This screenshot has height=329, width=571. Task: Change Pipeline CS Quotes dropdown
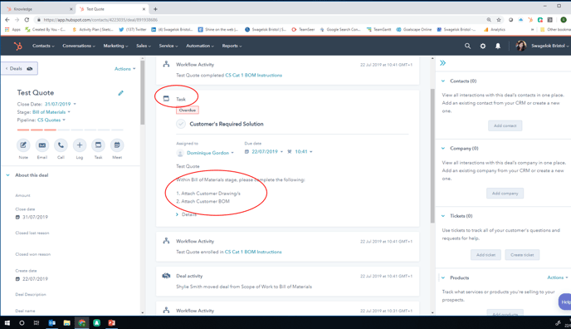tap(51, 120)
